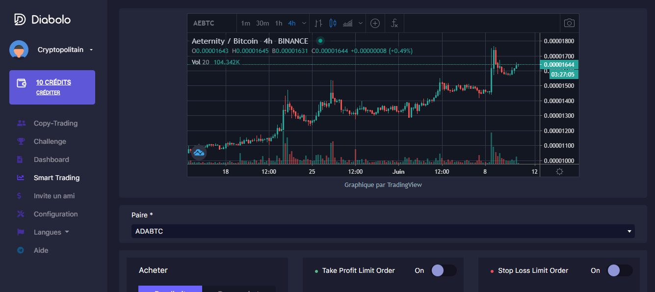
Task: Click the Paire field label
Action: point(142,215)
